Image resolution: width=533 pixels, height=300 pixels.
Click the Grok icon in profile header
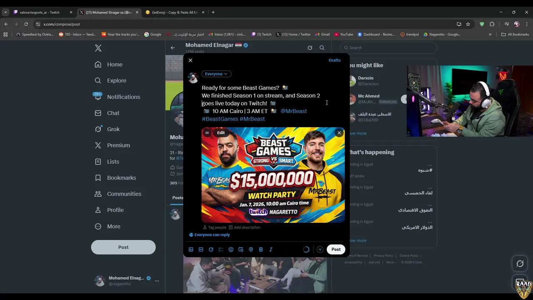(310, 47)
